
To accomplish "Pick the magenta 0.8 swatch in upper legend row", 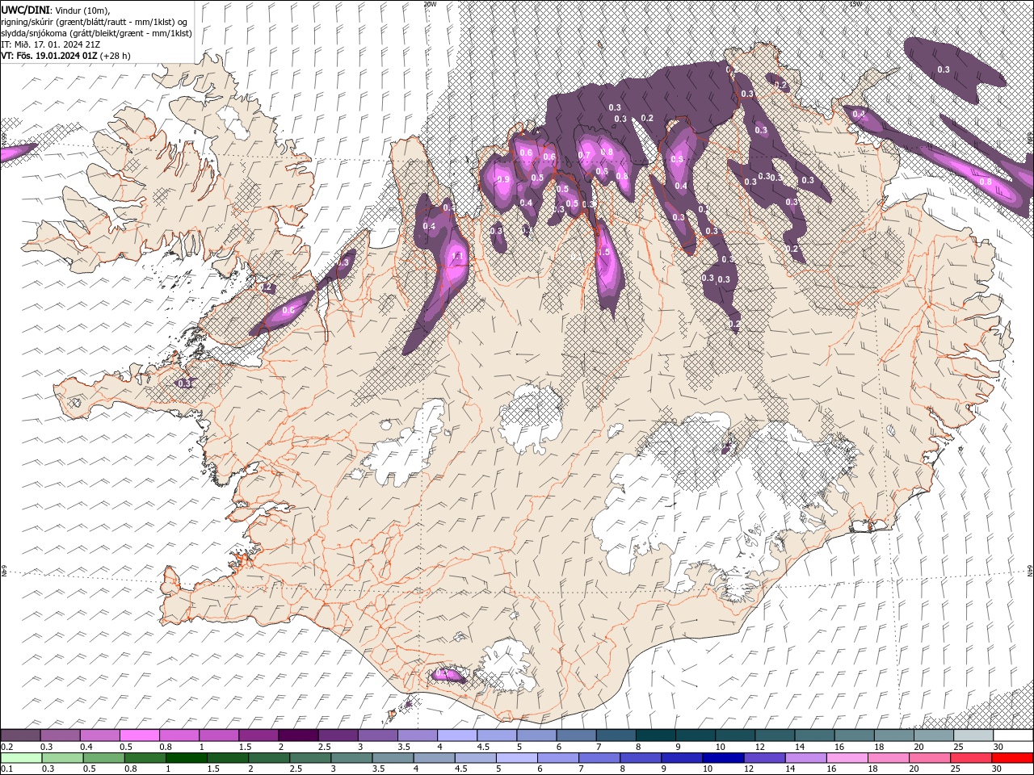I will [179, 735].
